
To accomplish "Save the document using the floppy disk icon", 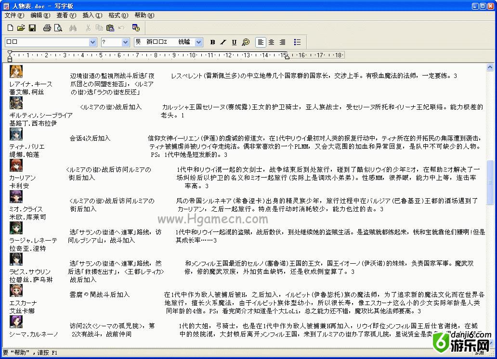I will point(32,28).
